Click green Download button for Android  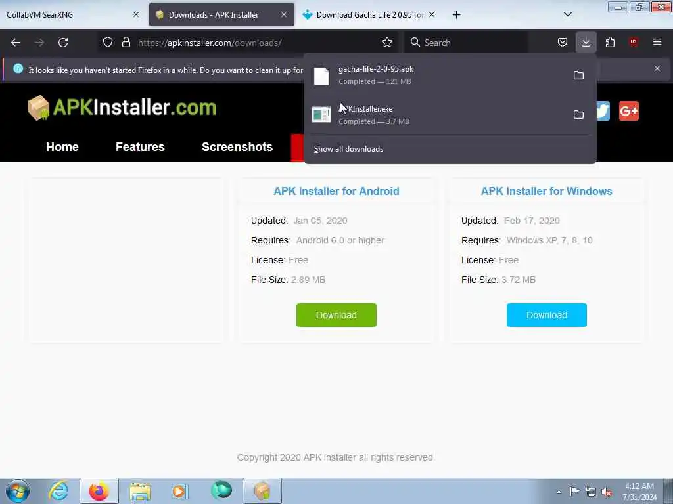pyautogui.click(x=336, y=315)
